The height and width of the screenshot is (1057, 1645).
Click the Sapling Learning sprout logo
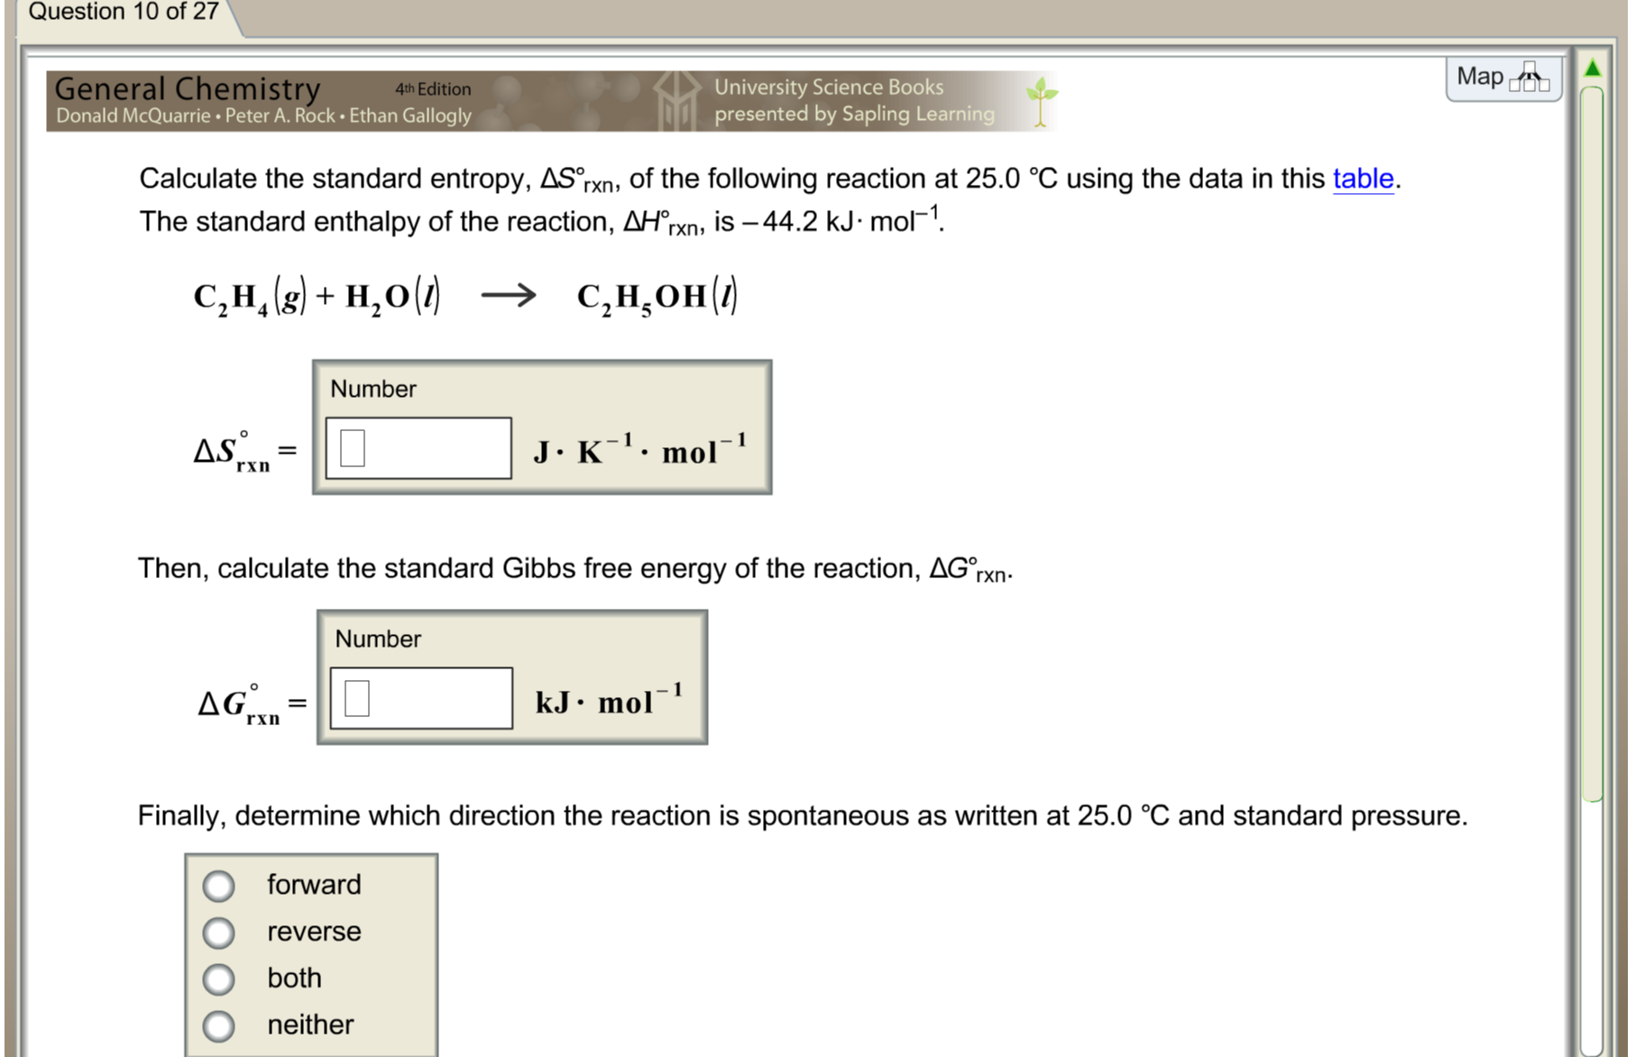click(x=1041, y=101)
